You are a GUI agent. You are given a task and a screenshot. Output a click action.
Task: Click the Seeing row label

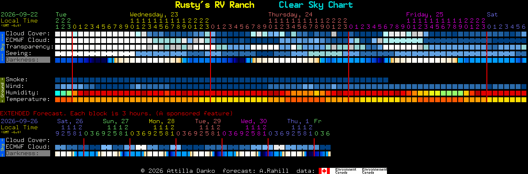[19, 53]
